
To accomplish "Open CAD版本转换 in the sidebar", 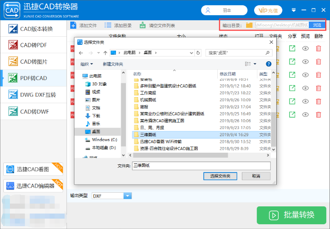I will (33, 29).
